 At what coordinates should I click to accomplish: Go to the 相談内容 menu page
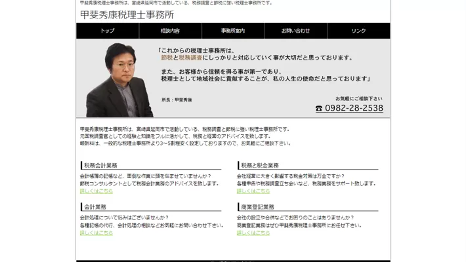click(x=170, y=31)
